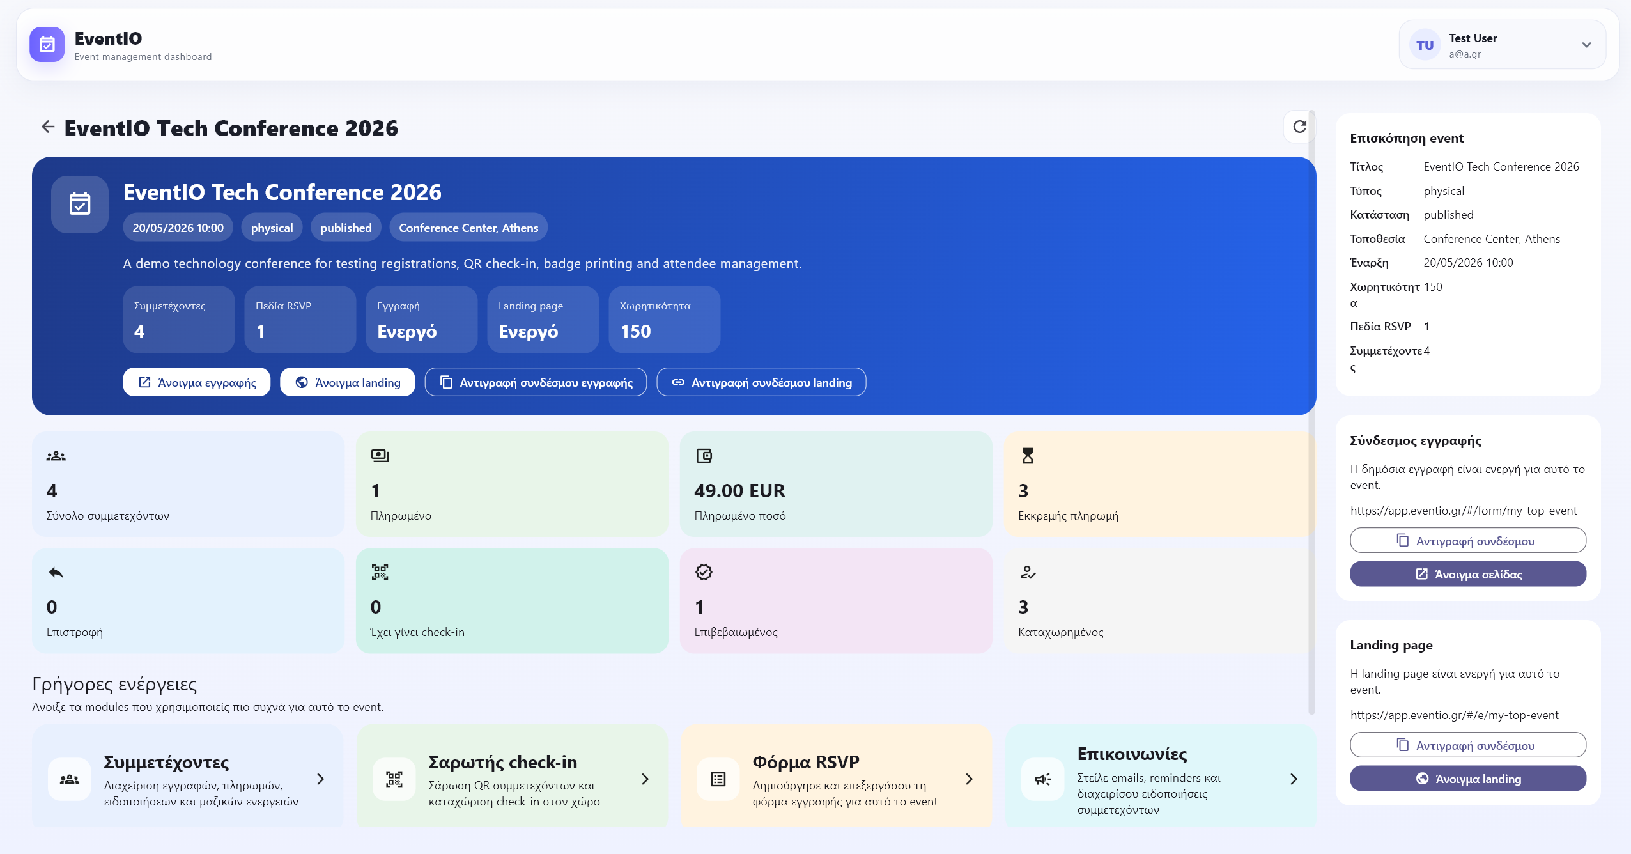This screenshot has height=854, width=1631.
Task: Click the total attendees group icon
Action: point(56,456)
